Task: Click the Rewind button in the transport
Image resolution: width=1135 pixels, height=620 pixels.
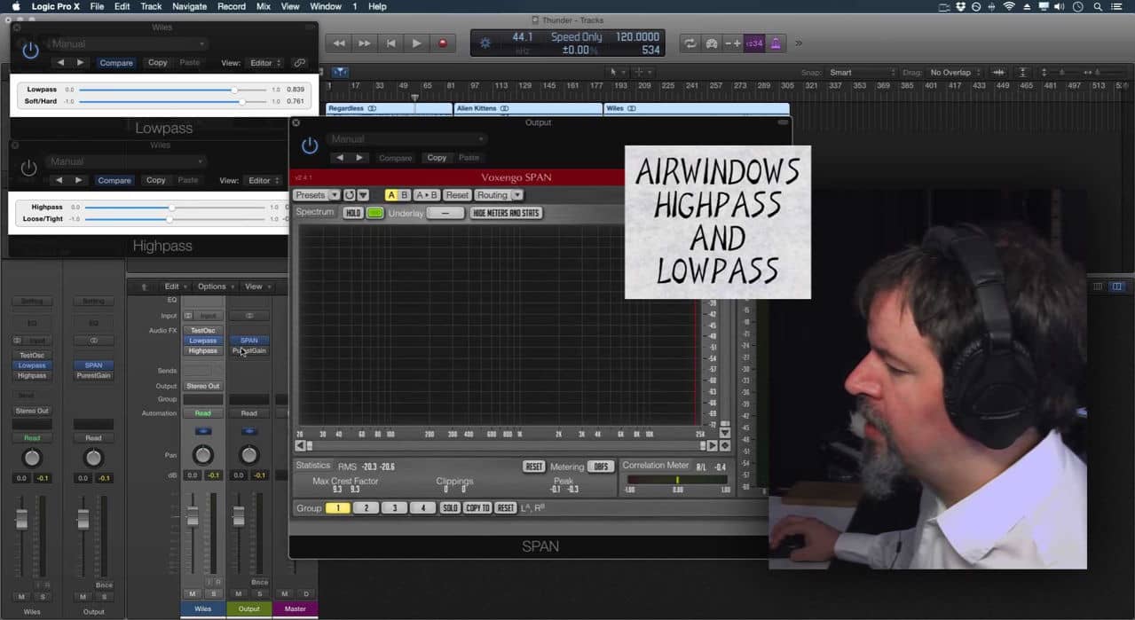Action: (339, 43)
